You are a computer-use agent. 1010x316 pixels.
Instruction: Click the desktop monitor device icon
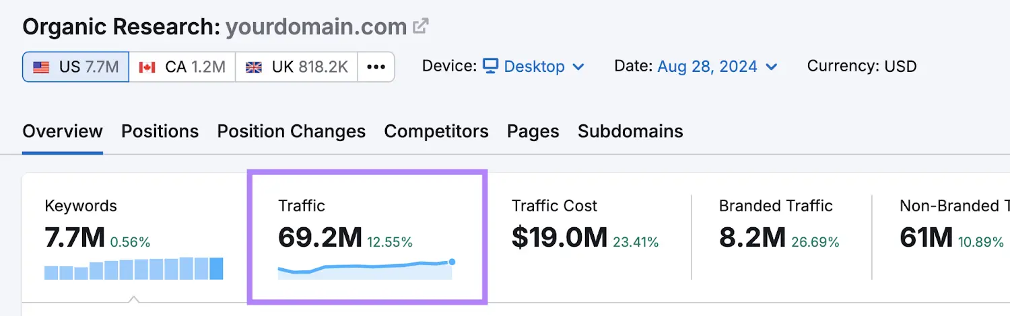(491, 66)
